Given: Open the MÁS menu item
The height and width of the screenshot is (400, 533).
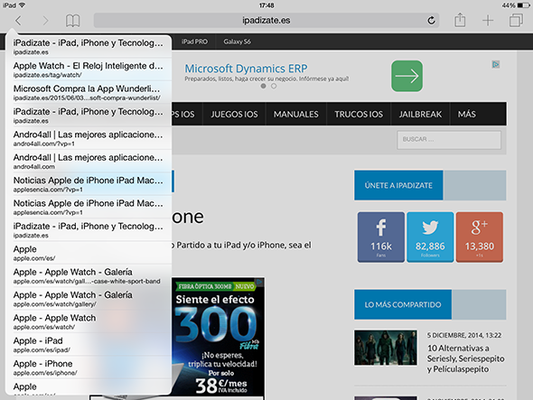Looking at the screenshot, I should [467, 114].
